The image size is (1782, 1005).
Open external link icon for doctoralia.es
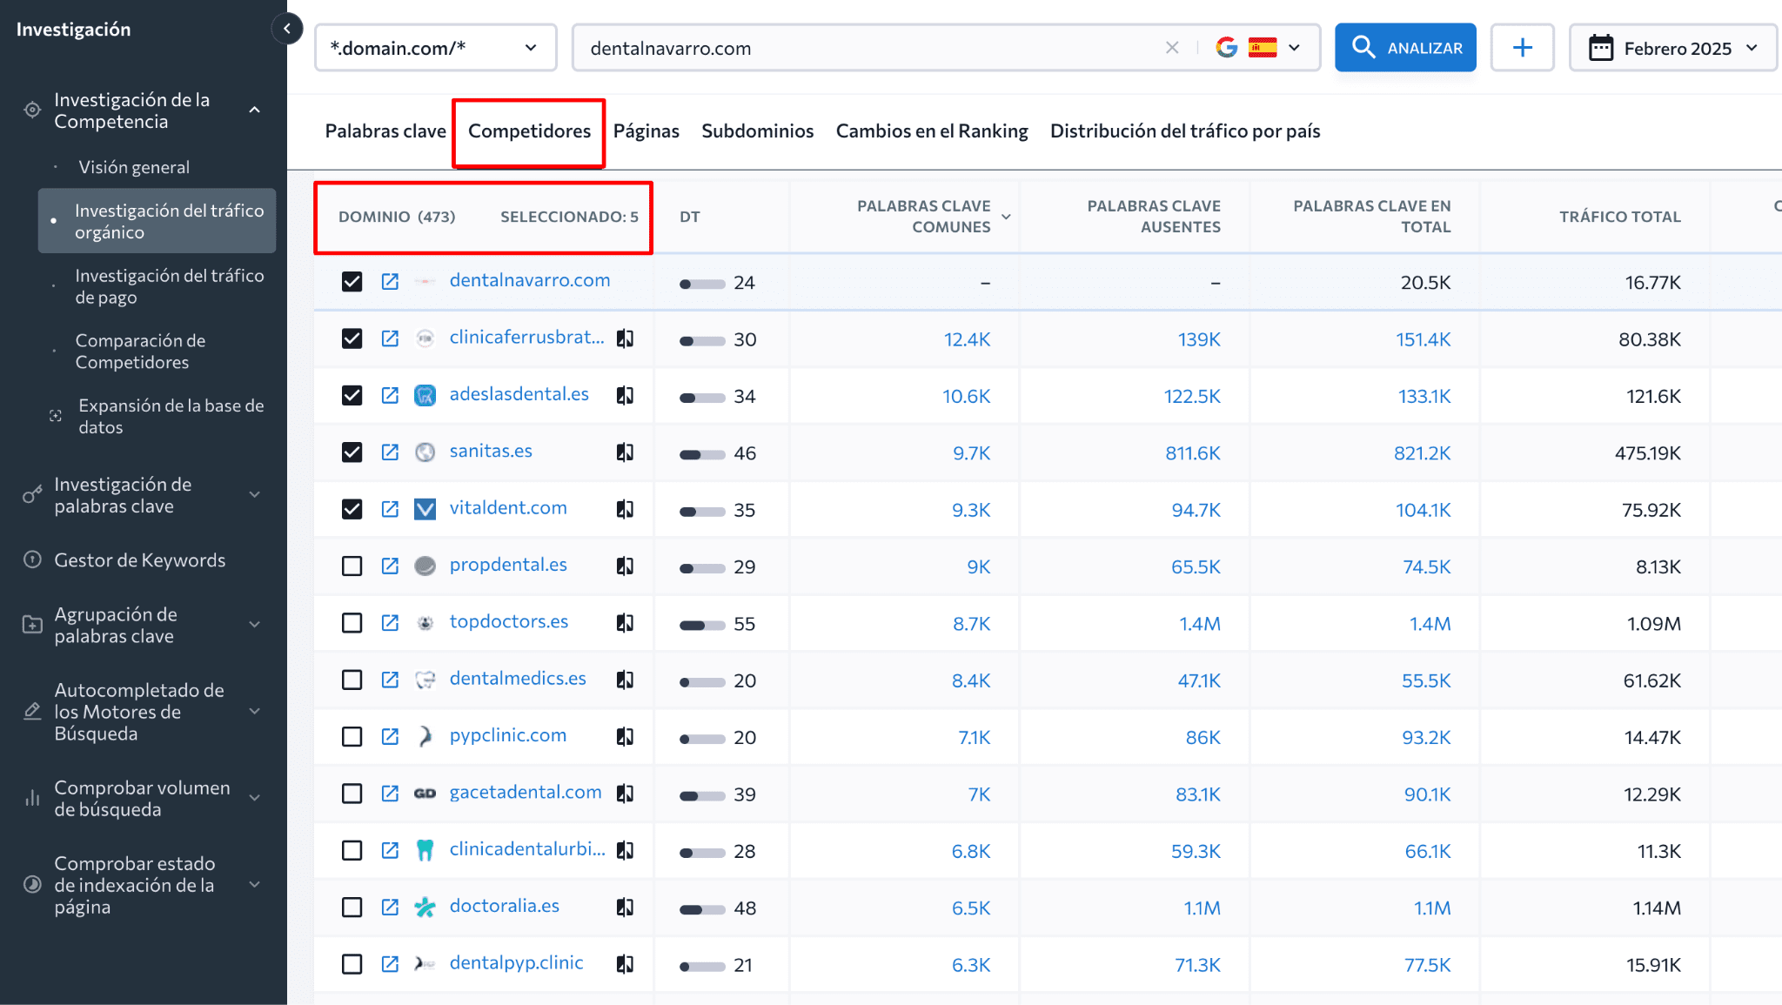[390, 907]
